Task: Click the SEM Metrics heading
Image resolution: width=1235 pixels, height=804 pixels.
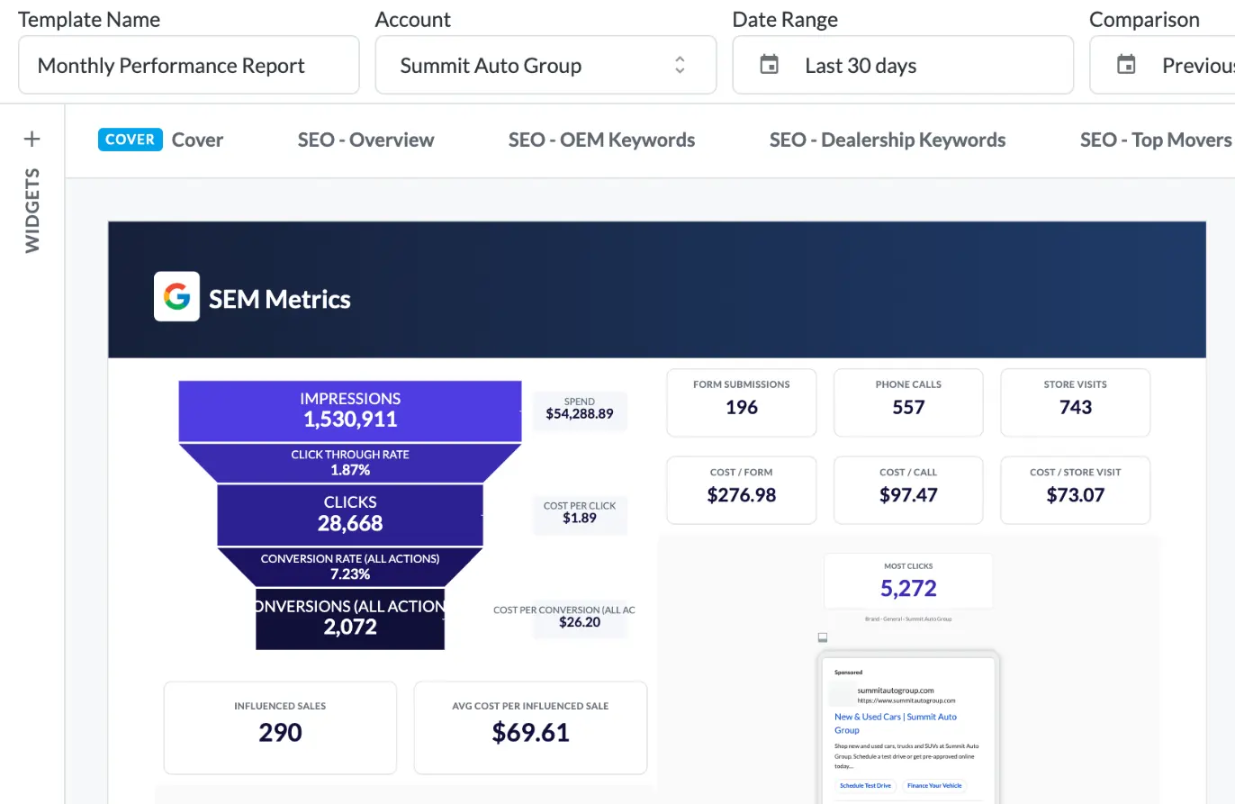Action: (280, 299)
